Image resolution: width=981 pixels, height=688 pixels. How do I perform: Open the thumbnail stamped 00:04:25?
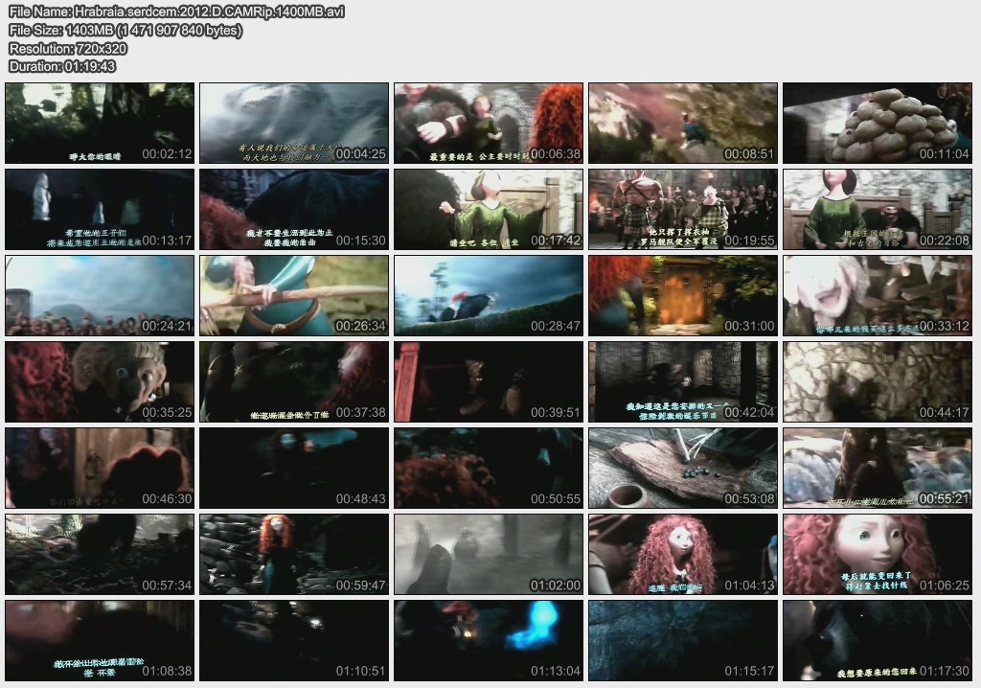(x=294, y=124)
